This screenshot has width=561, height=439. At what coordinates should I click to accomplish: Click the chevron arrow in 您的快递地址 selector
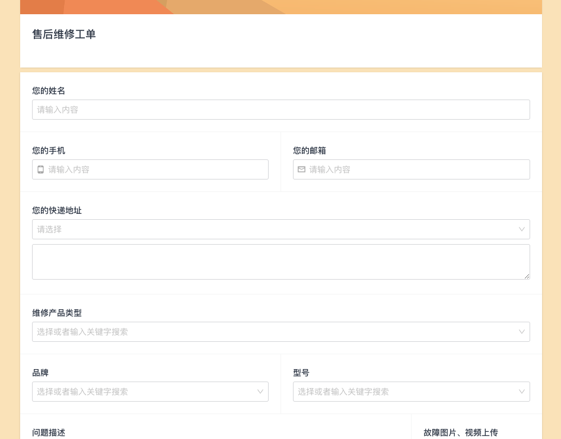[522, 229]
